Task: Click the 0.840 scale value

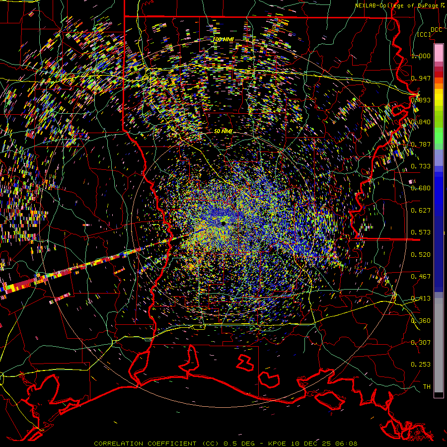Action: coord(421,122)
